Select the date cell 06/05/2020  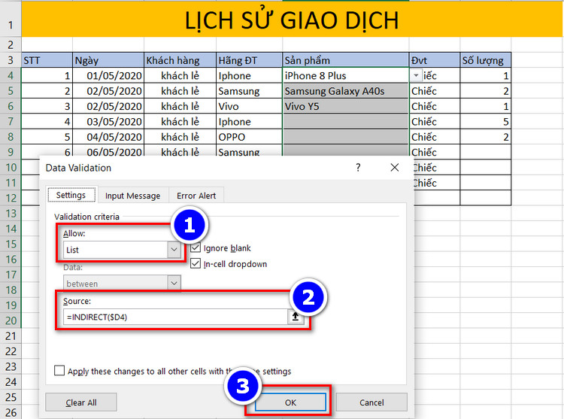click(108, 151)
